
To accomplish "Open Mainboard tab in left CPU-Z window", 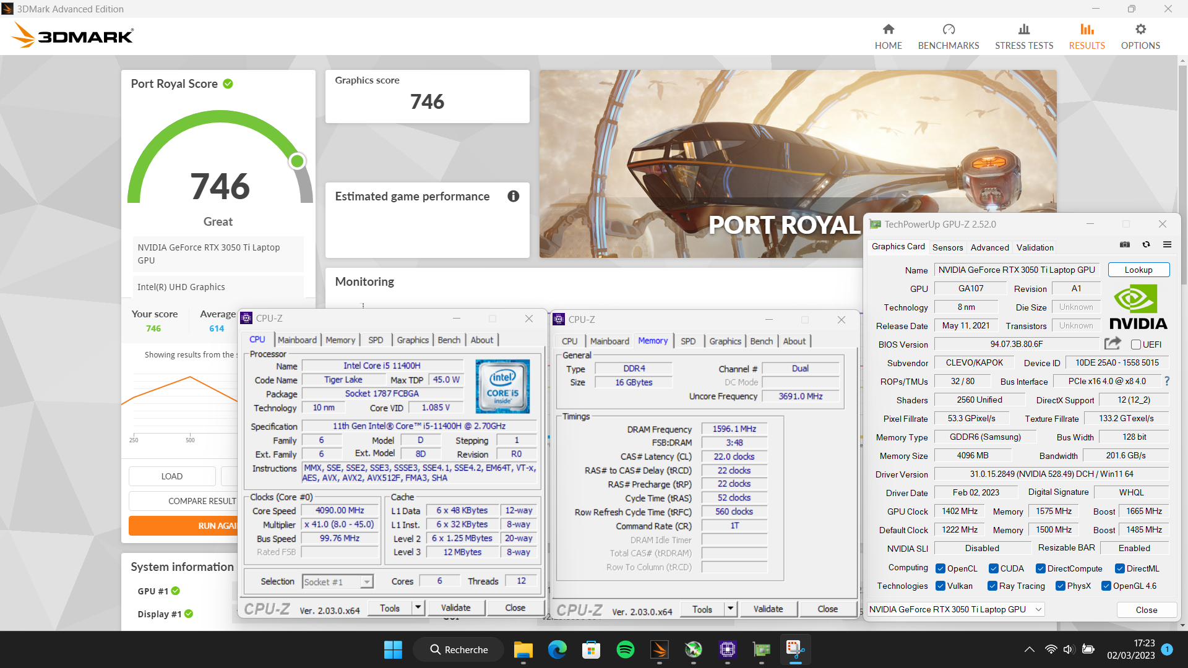I will (x=297, y=340).
